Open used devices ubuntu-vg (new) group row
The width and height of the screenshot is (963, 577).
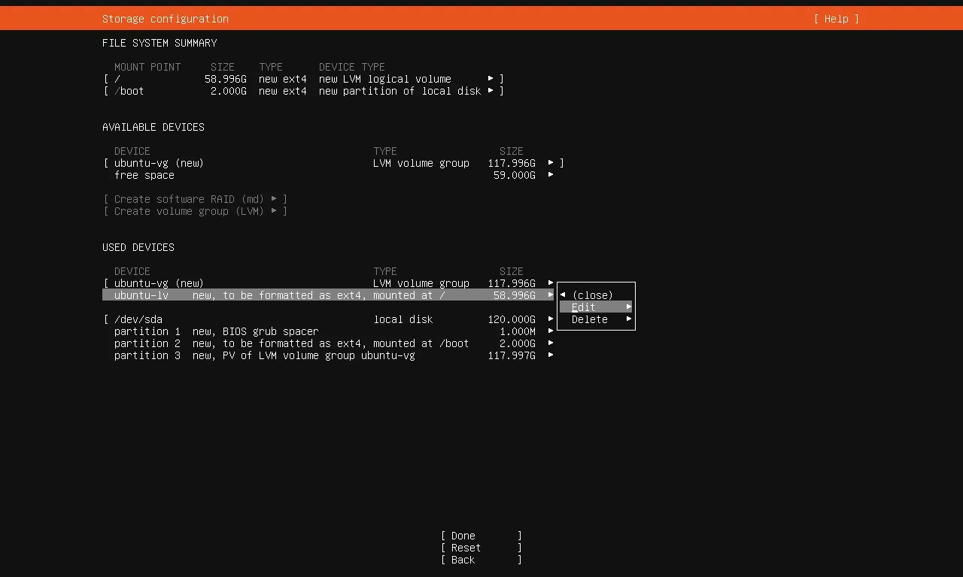pyautogui.click(x=333, y=283)
